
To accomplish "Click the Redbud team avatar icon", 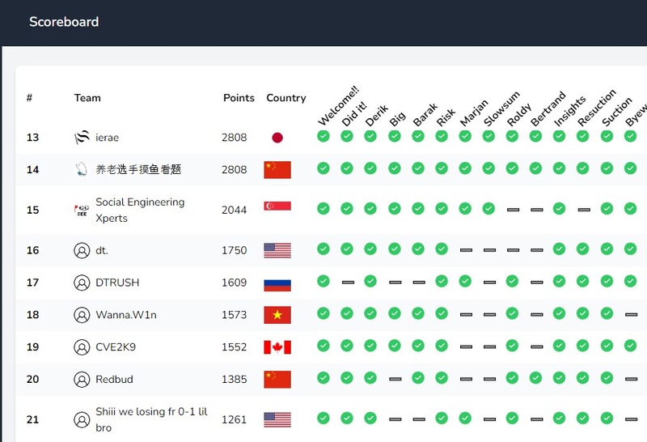I will coord(81,380).
